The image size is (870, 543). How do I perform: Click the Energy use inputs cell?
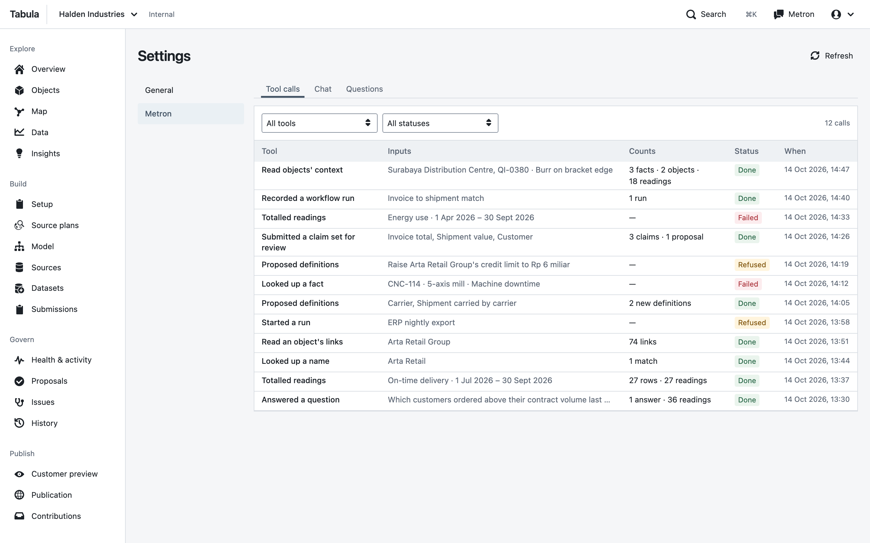pos(460,218)
